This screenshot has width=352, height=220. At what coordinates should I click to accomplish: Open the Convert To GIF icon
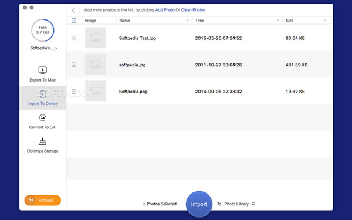coord(42,118)
